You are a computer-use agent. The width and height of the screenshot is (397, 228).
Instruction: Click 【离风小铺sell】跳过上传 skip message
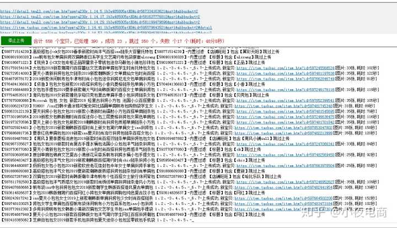[x=265, y=139]
